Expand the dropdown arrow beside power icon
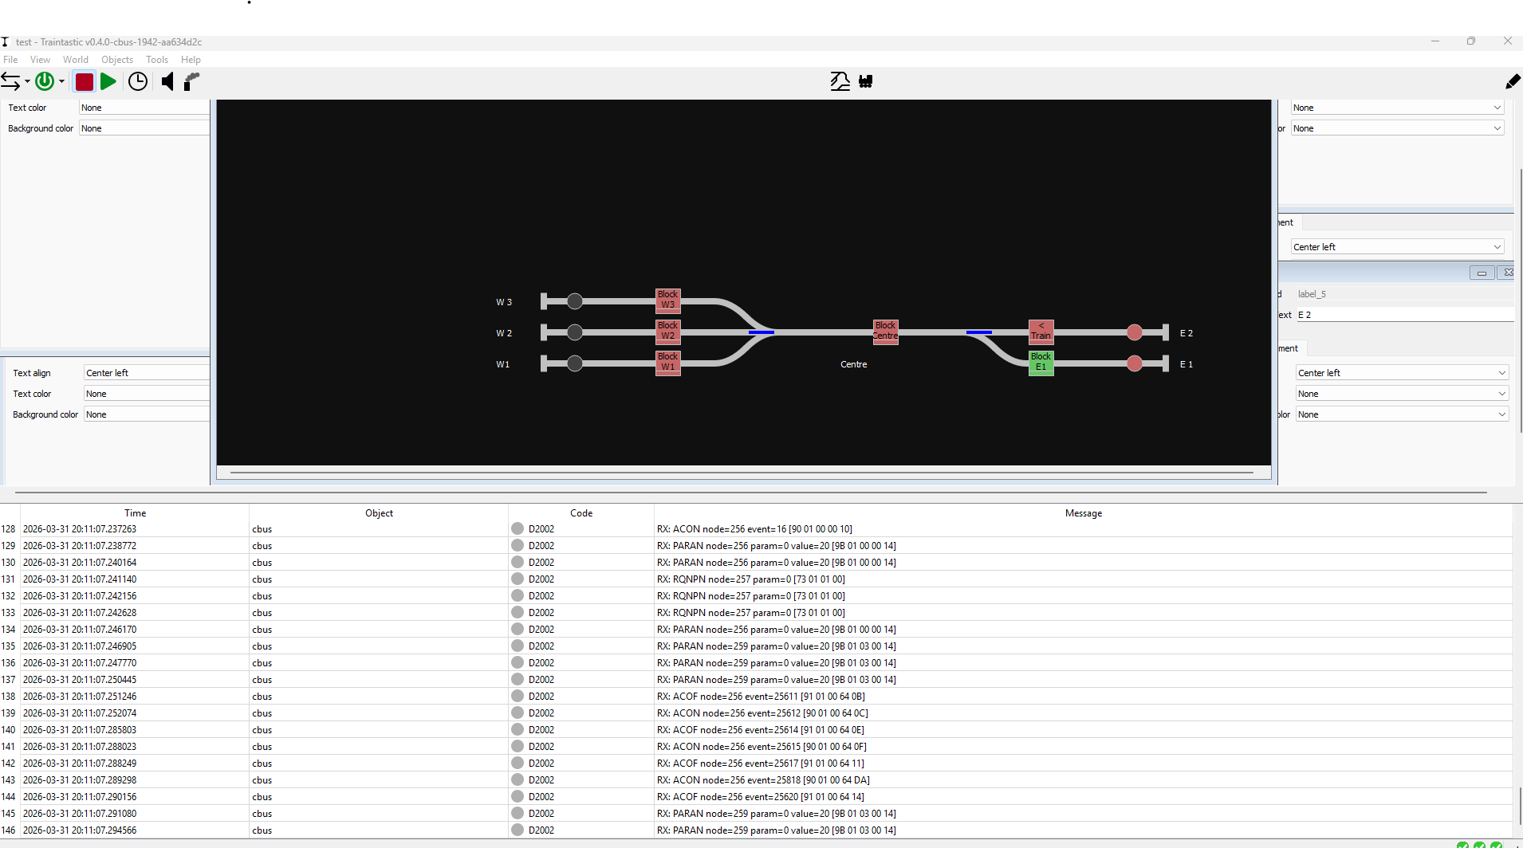The width and height of the screenshot is (1523, 848). [61, 82]
